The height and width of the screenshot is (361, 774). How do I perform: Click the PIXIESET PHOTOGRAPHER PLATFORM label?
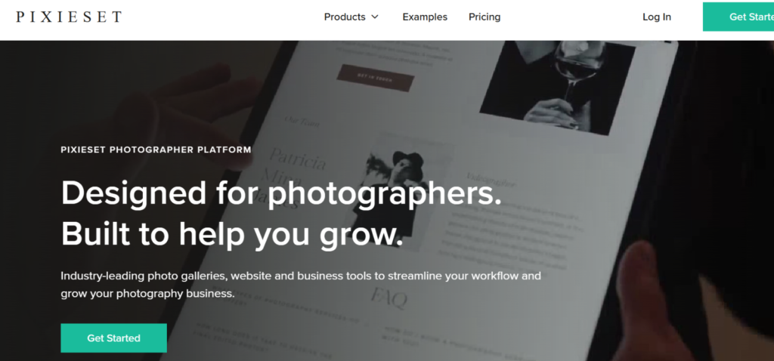tap(156, 150)
